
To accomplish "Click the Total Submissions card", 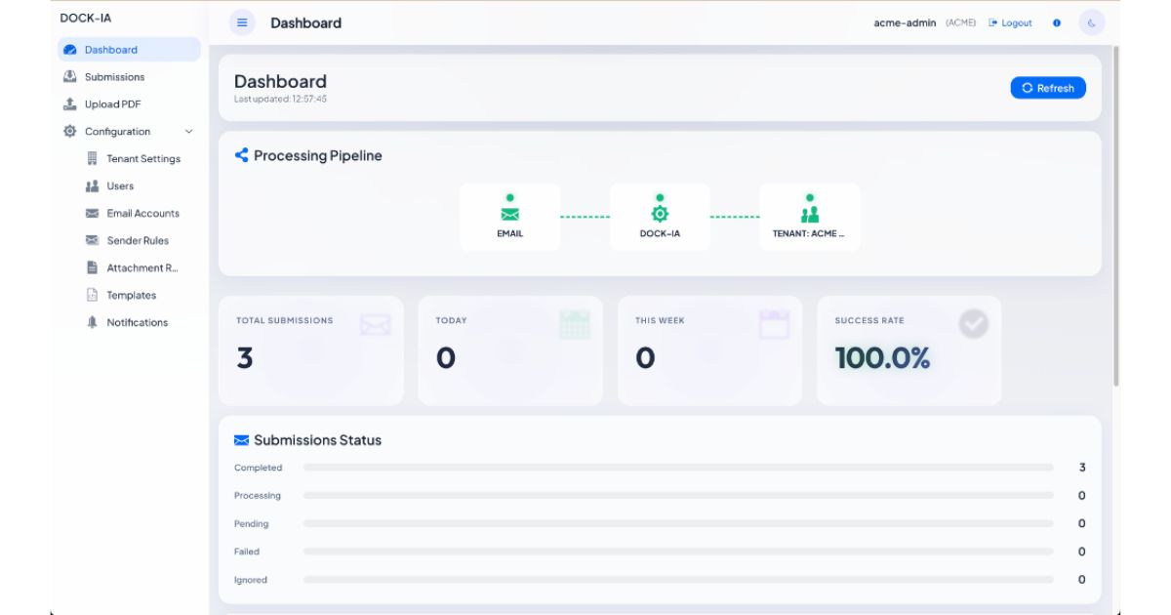I will [311, 350].
